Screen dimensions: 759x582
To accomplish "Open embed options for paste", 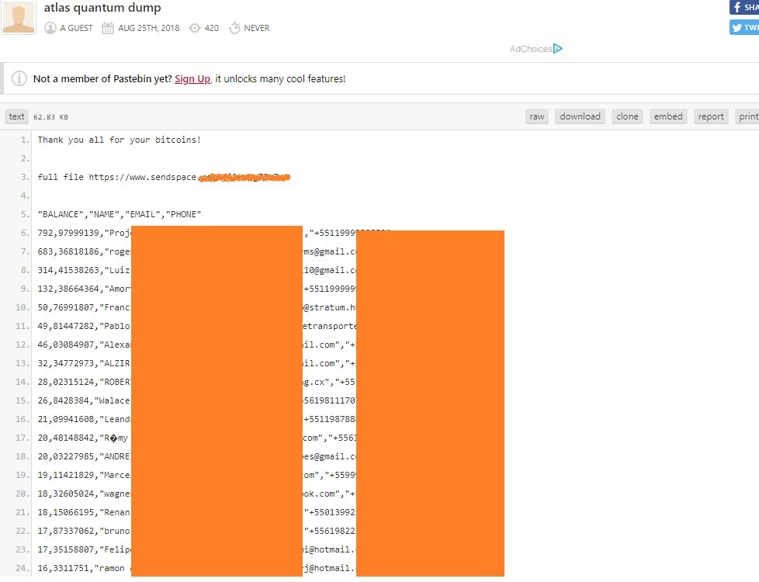I will click(x=668, y=116).
